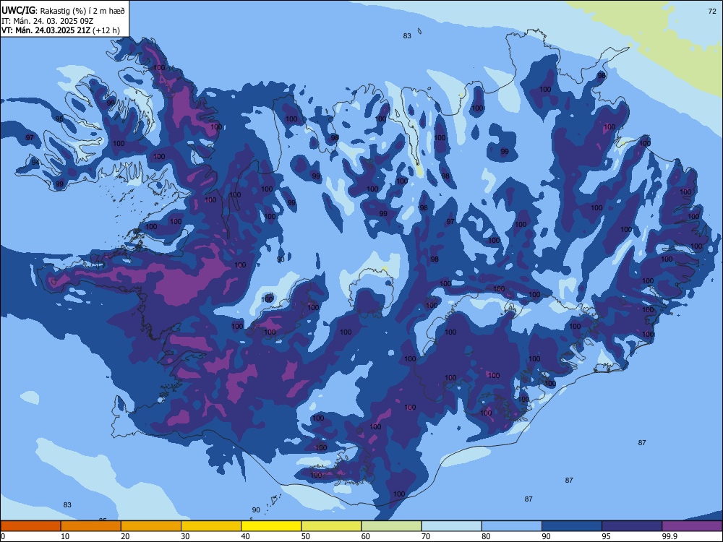
Task: Pick the 20–30 orange legend swatch
Action: (x=151, y=526)
